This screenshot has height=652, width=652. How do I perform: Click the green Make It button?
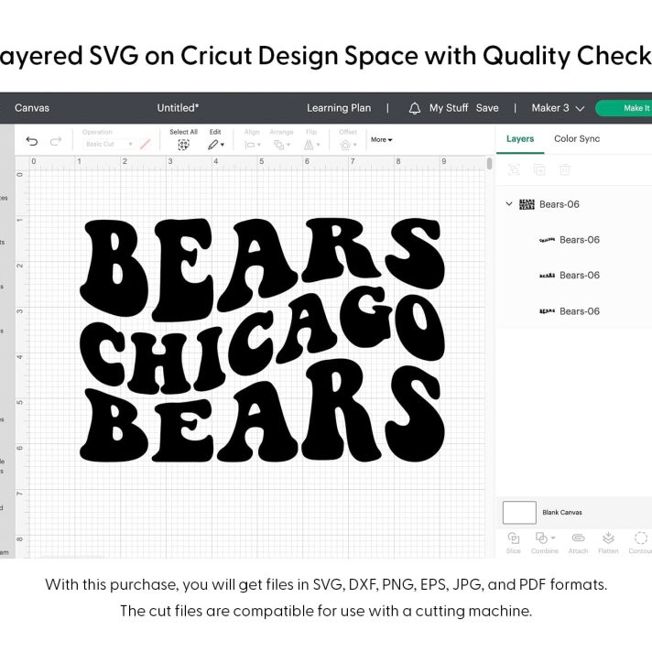coord(624,108)
